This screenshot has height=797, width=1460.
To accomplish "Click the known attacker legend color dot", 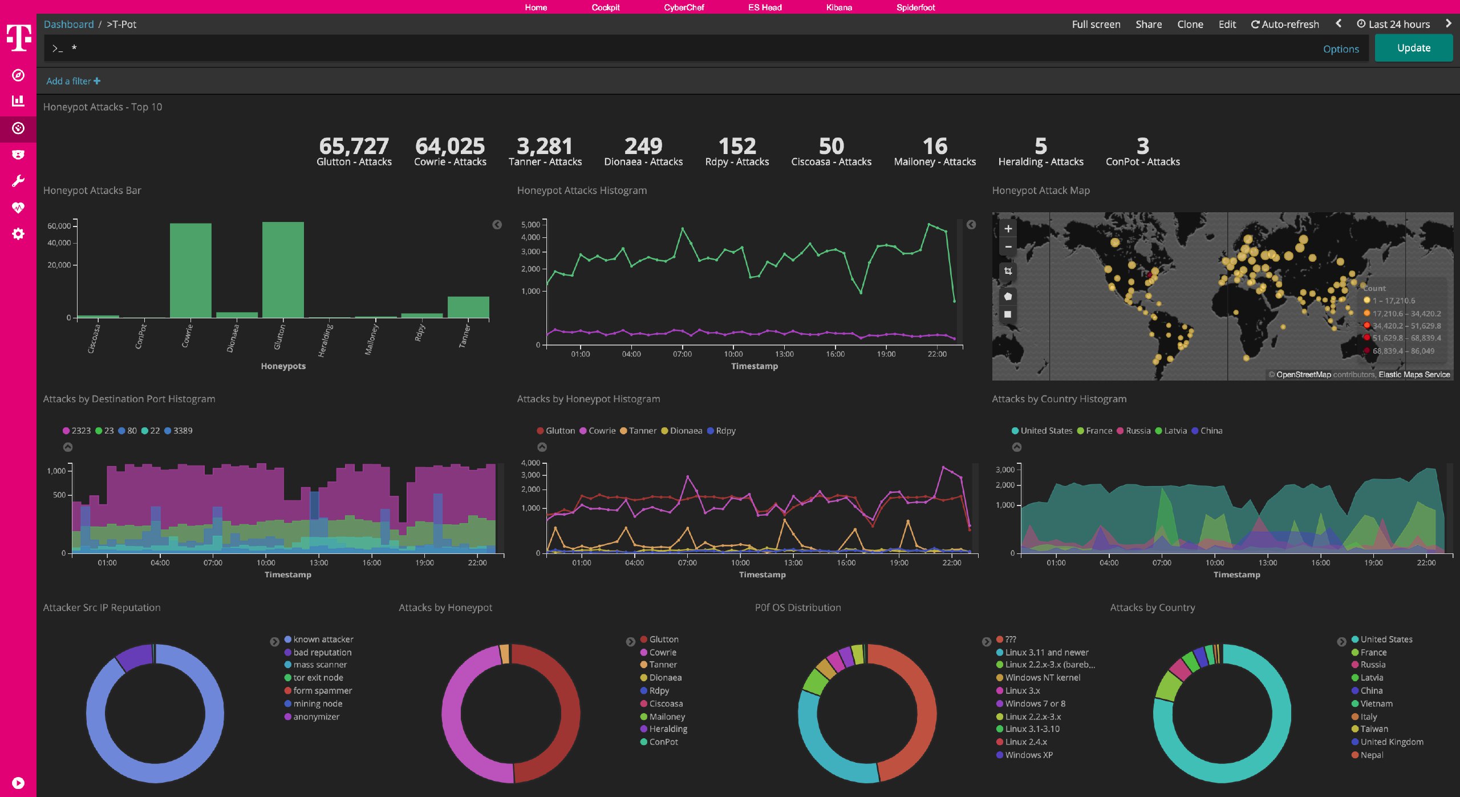I will (288, 640).
